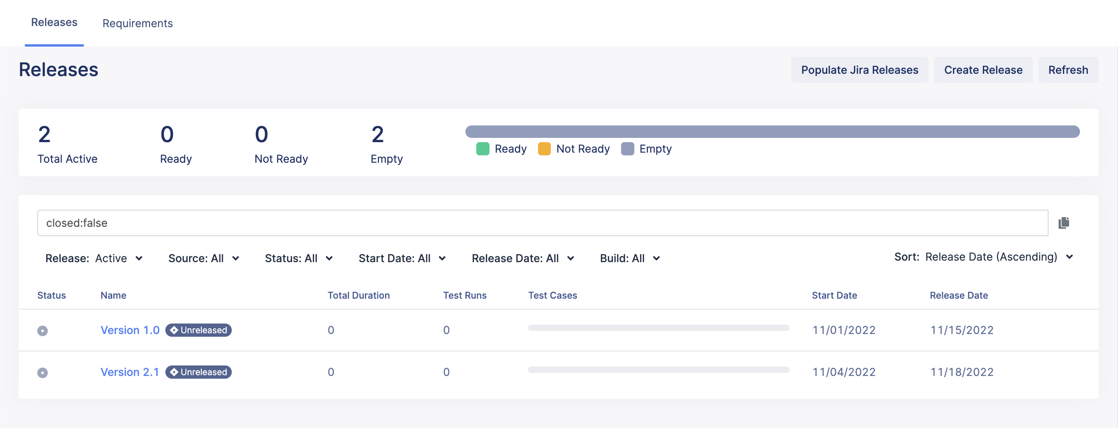Click the Create Release button
The height and width of the screenshot is (428, 1118).
coord(983,70)
